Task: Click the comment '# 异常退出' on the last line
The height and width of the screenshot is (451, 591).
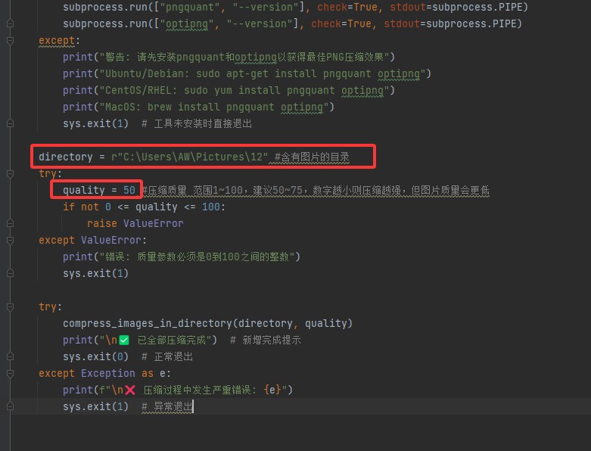Action: (167, 407)
